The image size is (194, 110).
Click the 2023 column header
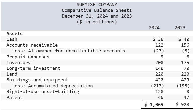(x=180, y=28)
